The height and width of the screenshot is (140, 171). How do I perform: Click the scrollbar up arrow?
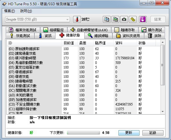[163, 42]
